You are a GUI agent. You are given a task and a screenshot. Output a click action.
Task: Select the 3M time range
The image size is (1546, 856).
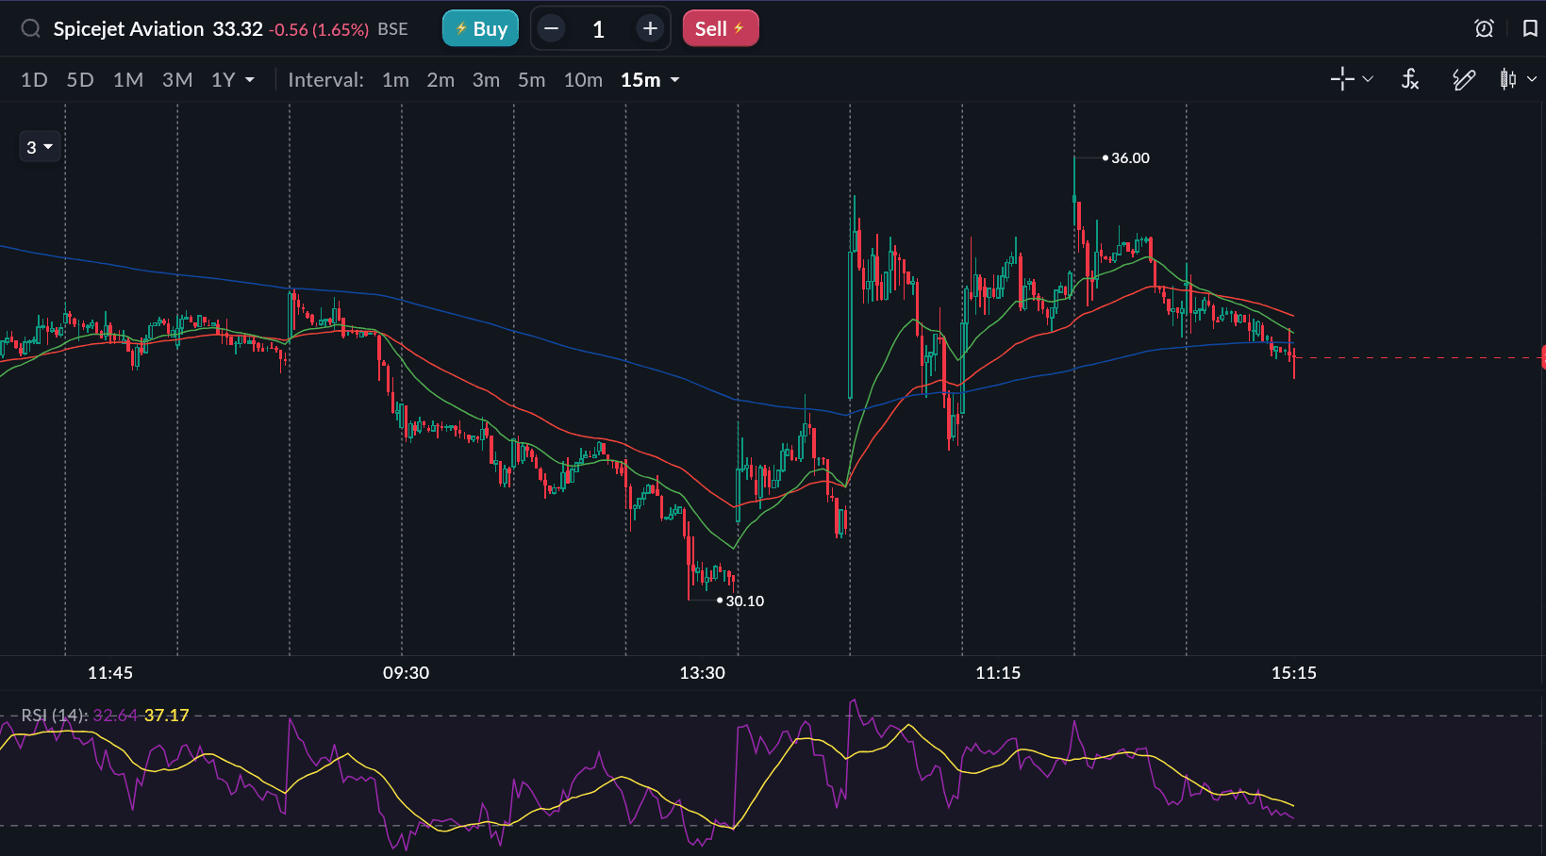click(177, 80)
